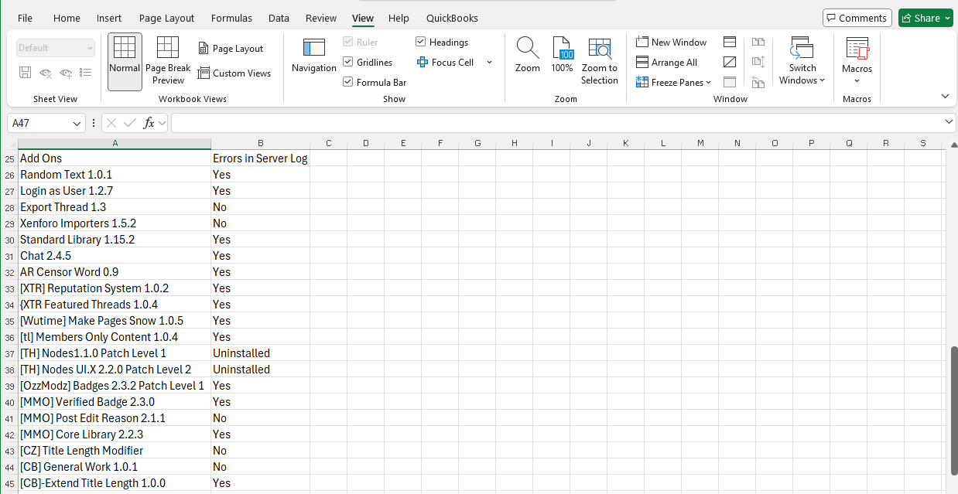
Task: Toggle Focus Cell highlighting
Action: pos(445,63)
